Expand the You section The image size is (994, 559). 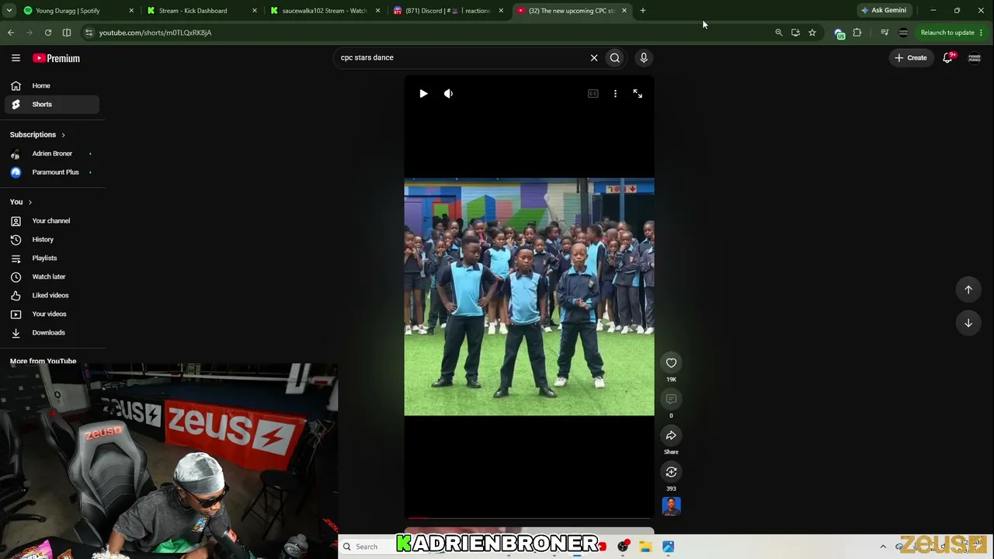coord(21,202)
